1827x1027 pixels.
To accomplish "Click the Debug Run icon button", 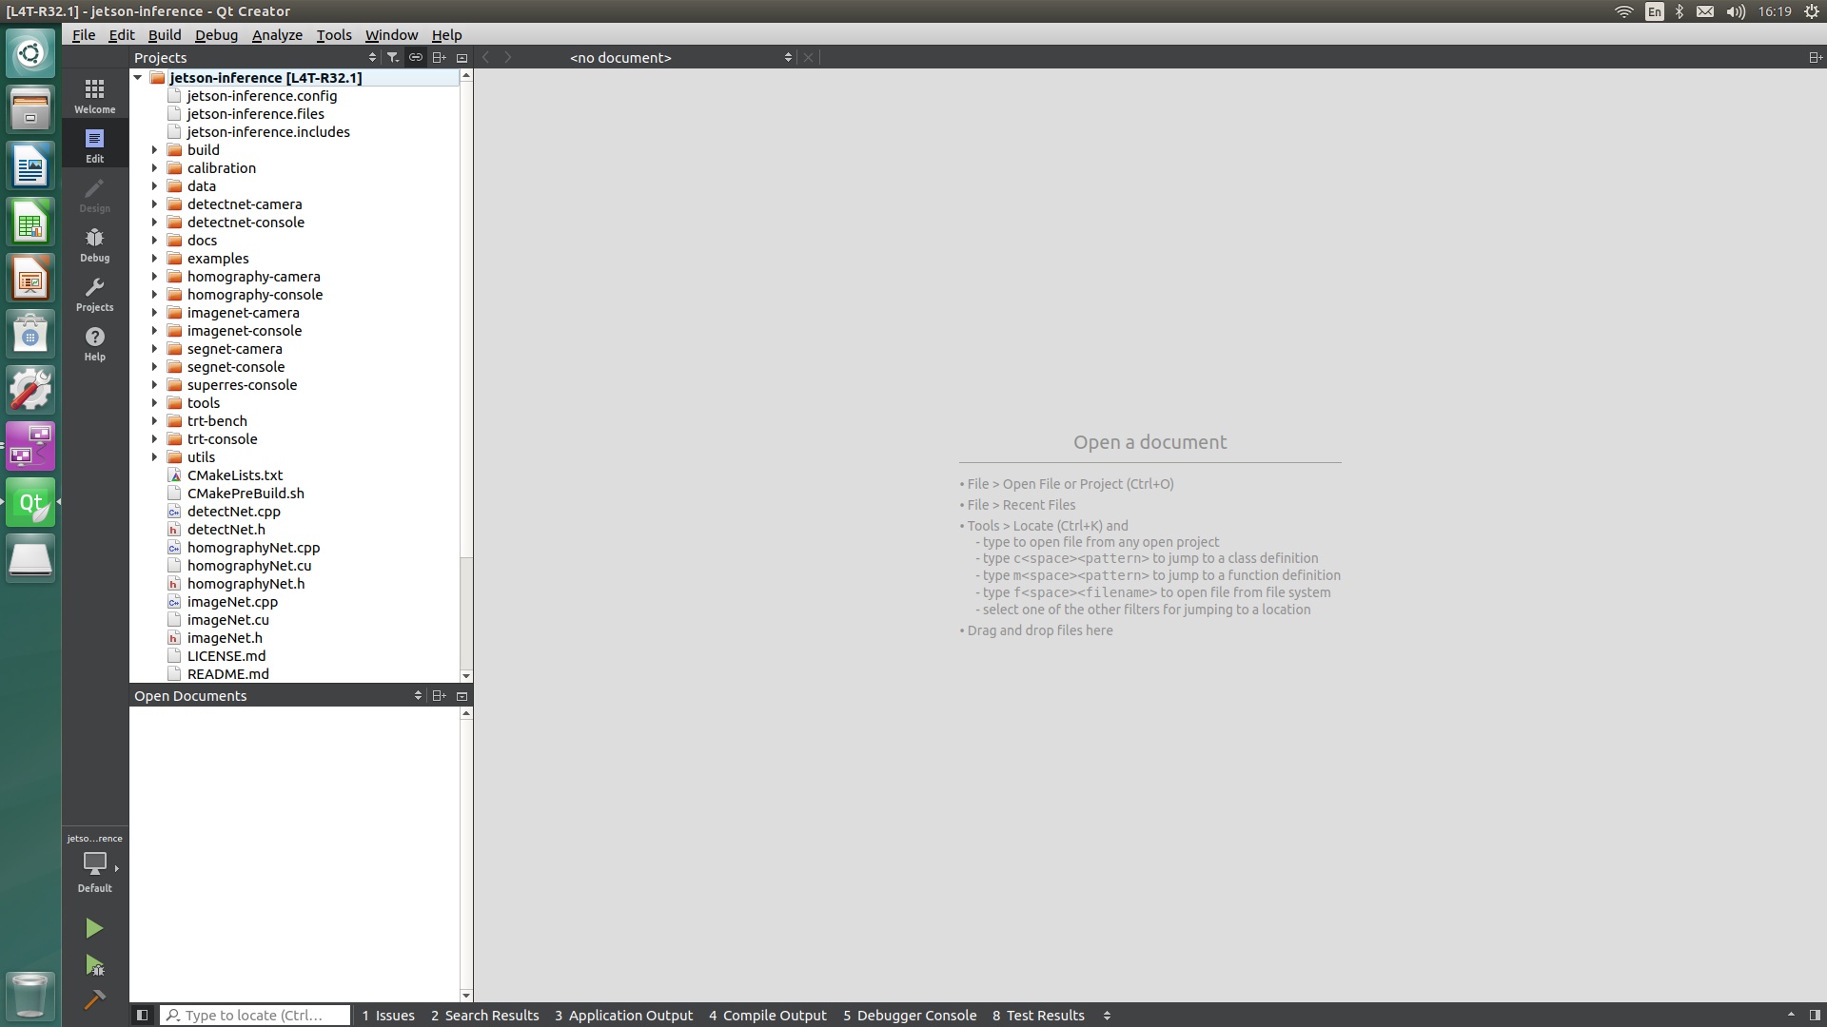I will coord(93,965).
